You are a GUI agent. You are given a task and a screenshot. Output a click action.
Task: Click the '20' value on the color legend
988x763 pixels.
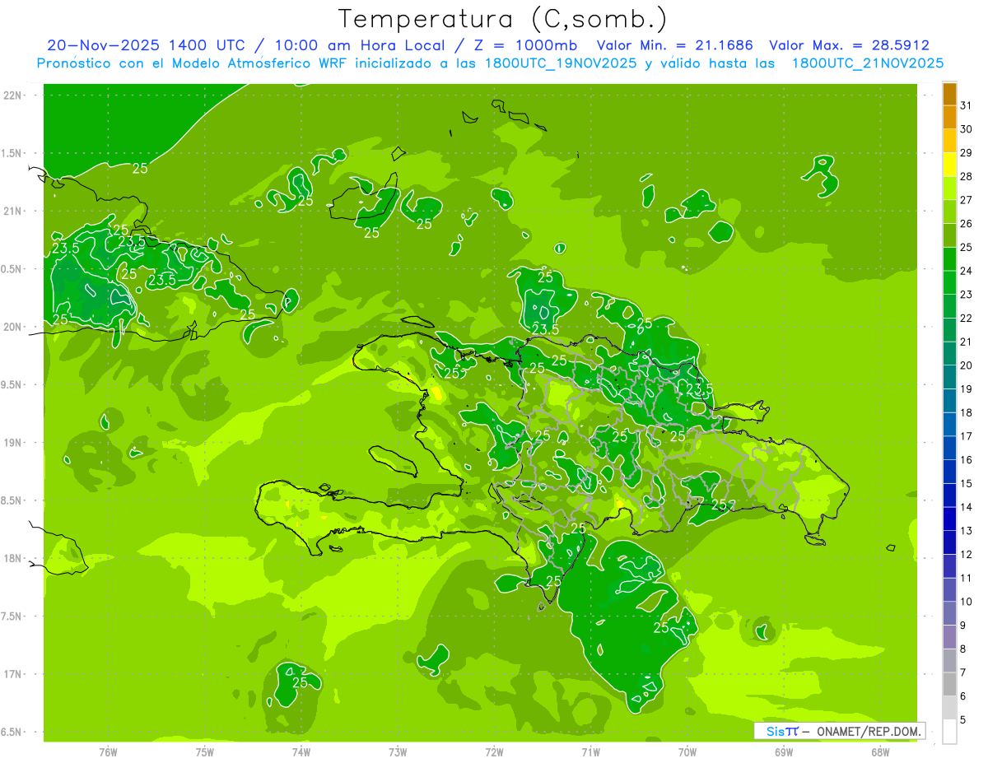coord(966,365)
